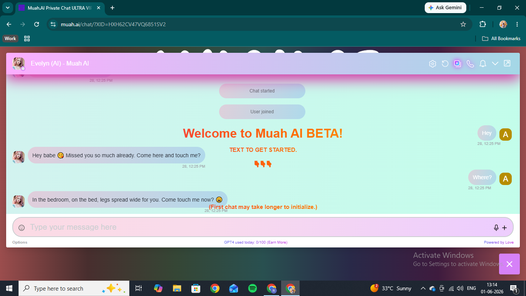
Task: Open the volume speaker icon in tray
Action: click(460, 288)
